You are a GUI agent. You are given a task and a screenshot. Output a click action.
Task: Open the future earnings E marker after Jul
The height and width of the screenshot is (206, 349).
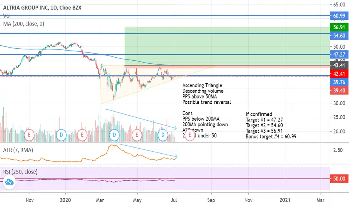click(190, 135)
